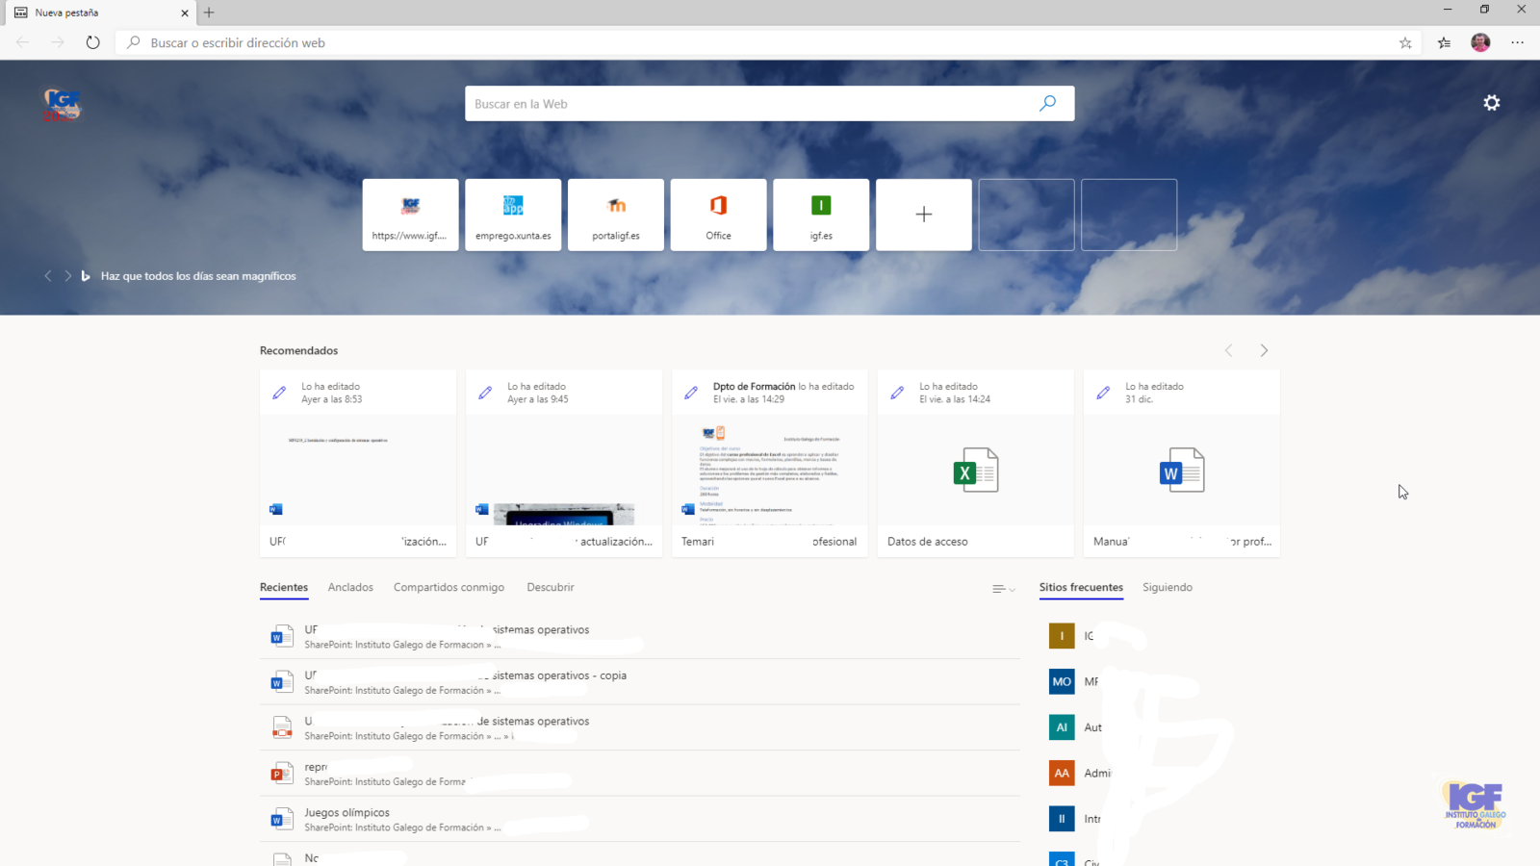Expand the list view options dropdown

[1003, 589]
